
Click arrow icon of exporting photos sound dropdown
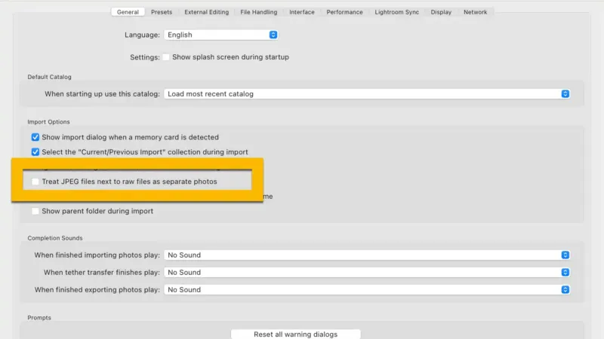pyautogui.click(x=565, y=289)
